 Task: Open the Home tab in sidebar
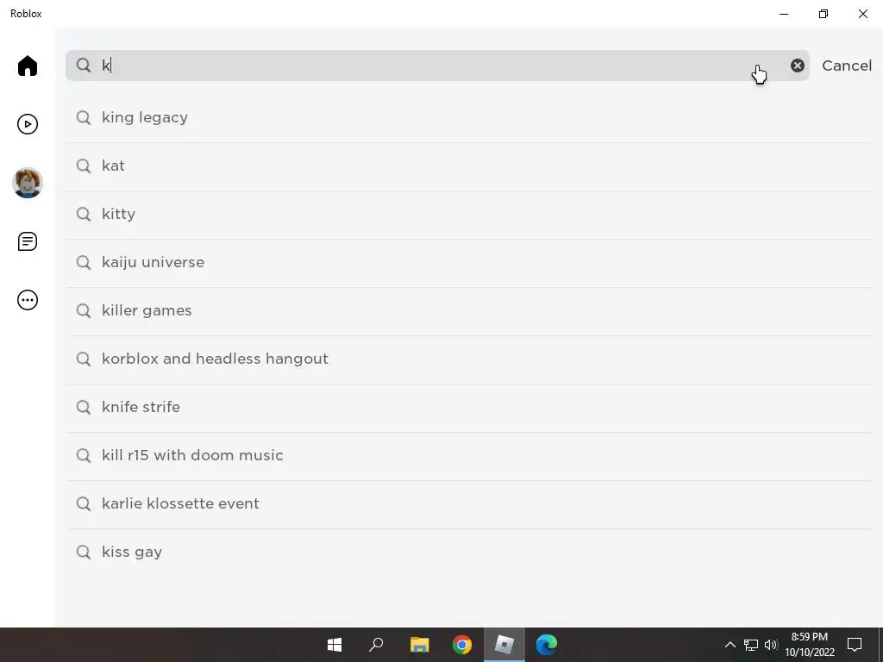[27, 66]
